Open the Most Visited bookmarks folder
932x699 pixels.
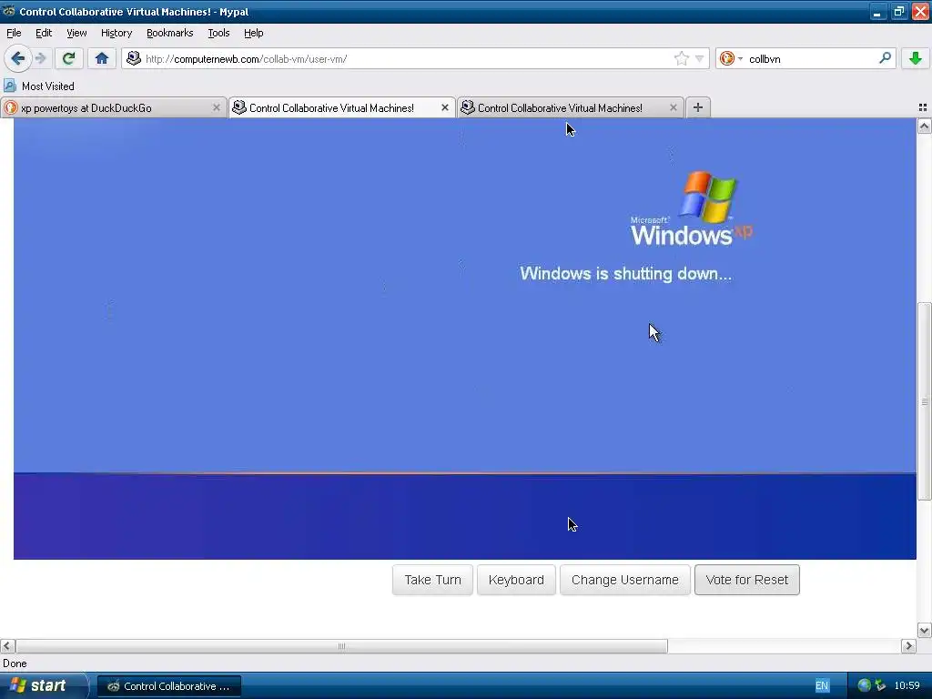39,86
